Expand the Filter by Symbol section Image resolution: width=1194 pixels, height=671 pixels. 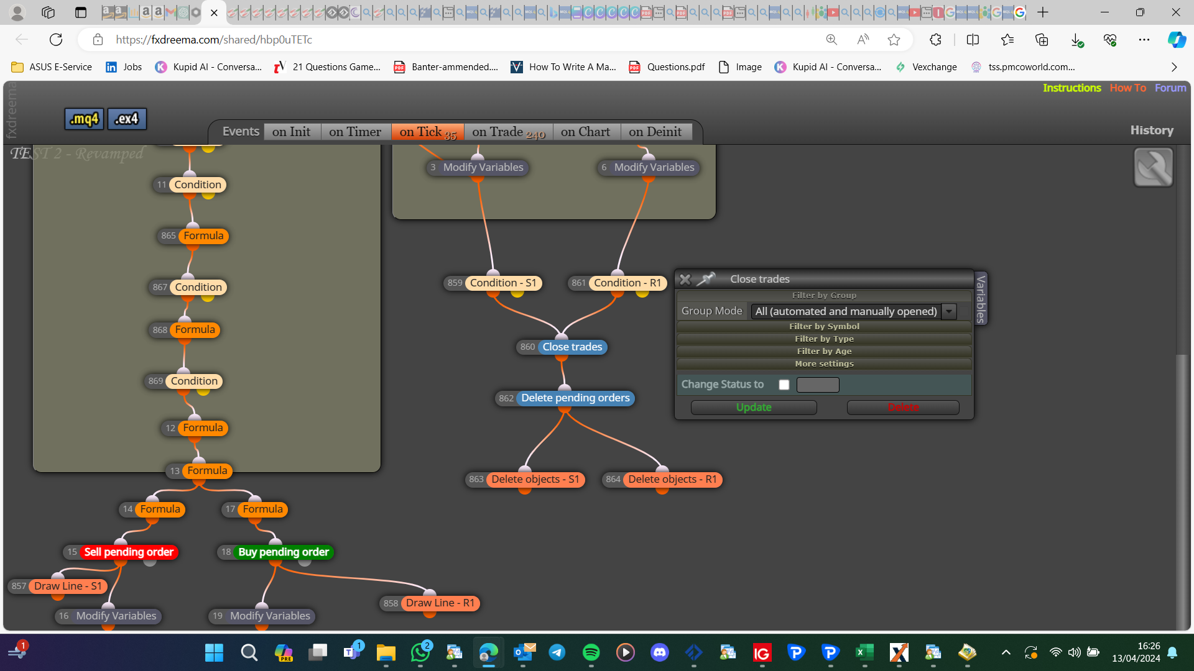point(824,327)
